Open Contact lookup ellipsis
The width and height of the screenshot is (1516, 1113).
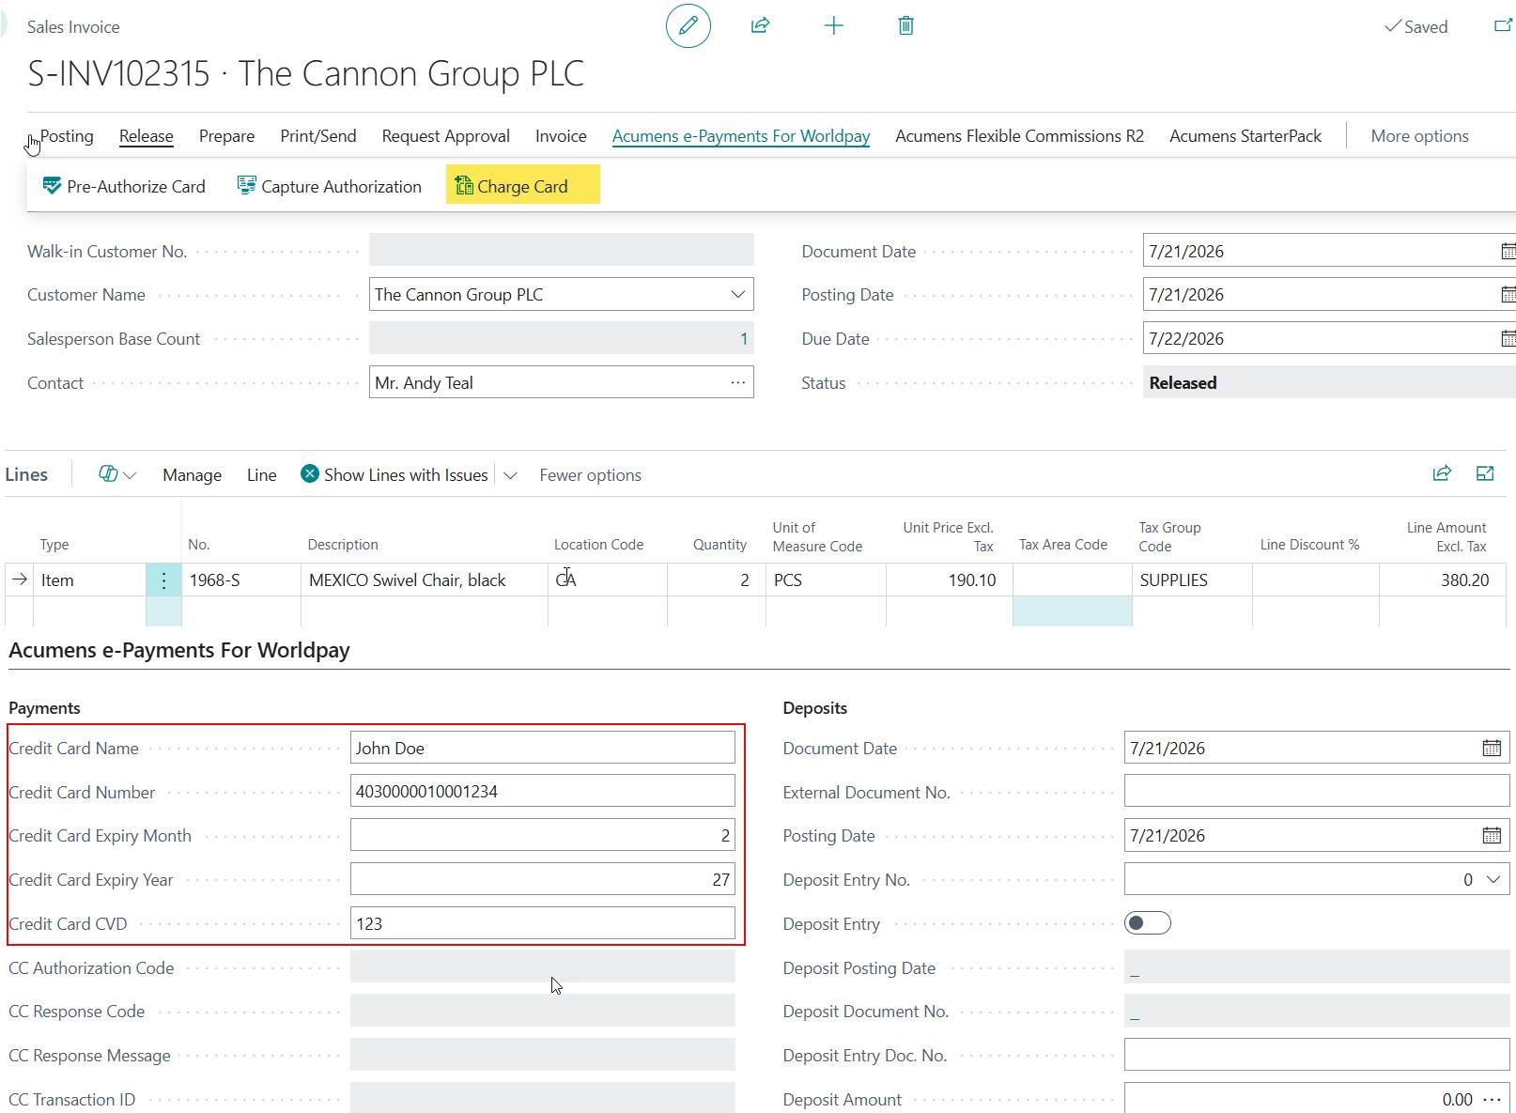(738, 382)
